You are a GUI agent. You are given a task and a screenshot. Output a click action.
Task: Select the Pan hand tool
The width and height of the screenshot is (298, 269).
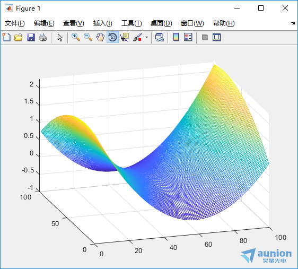coord(100,37)
